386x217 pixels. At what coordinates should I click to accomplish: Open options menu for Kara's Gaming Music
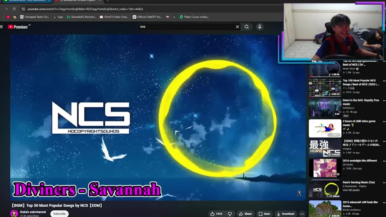384,182
